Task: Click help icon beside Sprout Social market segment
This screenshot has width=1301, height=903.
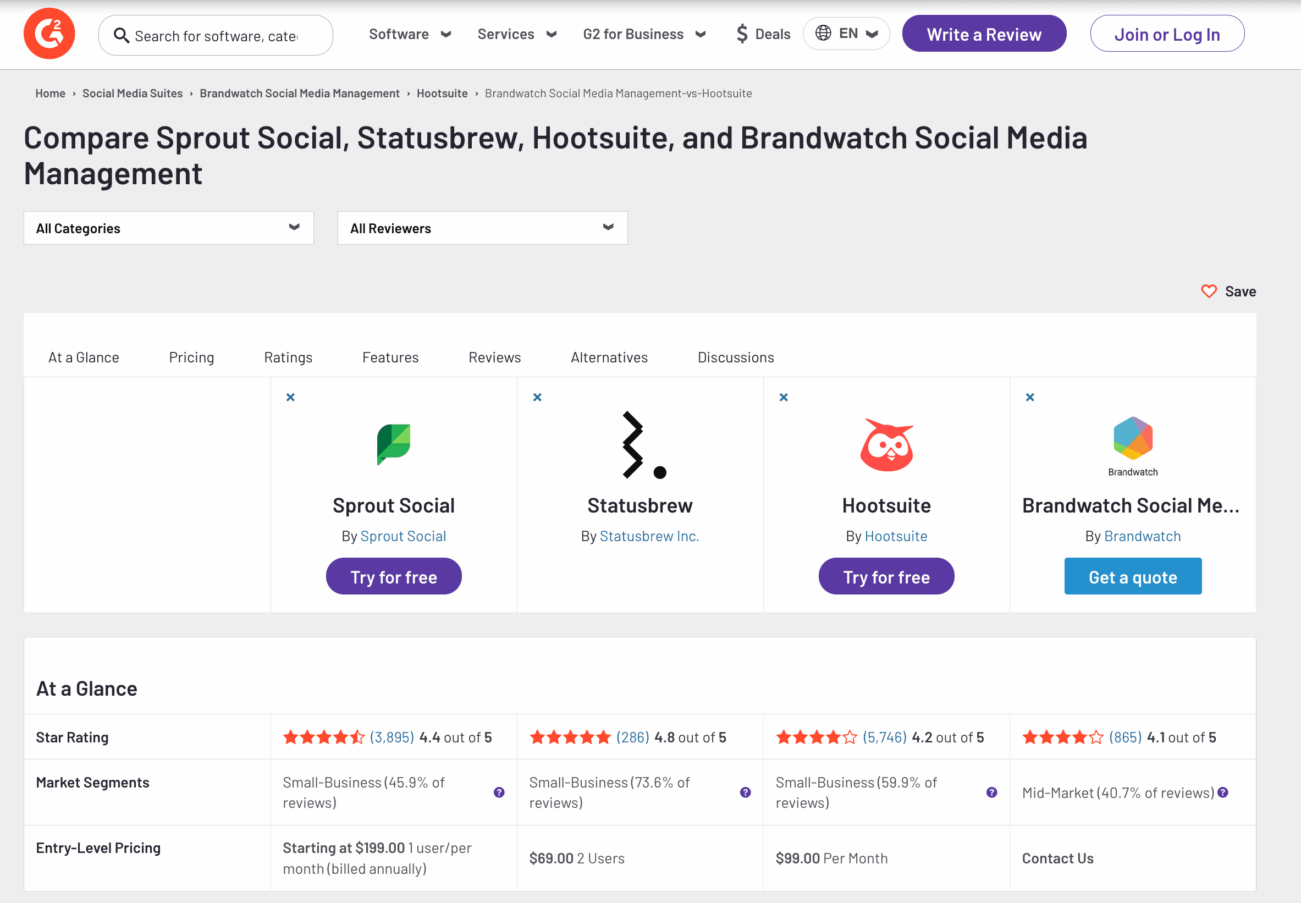Action: click(x=498, y=792)
